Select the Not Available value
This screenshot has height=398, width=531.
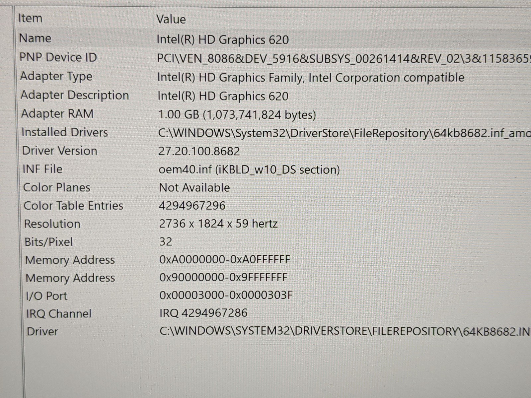point(194,188)
